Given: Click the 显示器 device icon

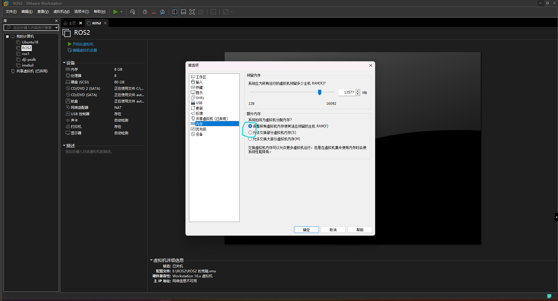Looking at the screenshot, I should pos(68,133).
